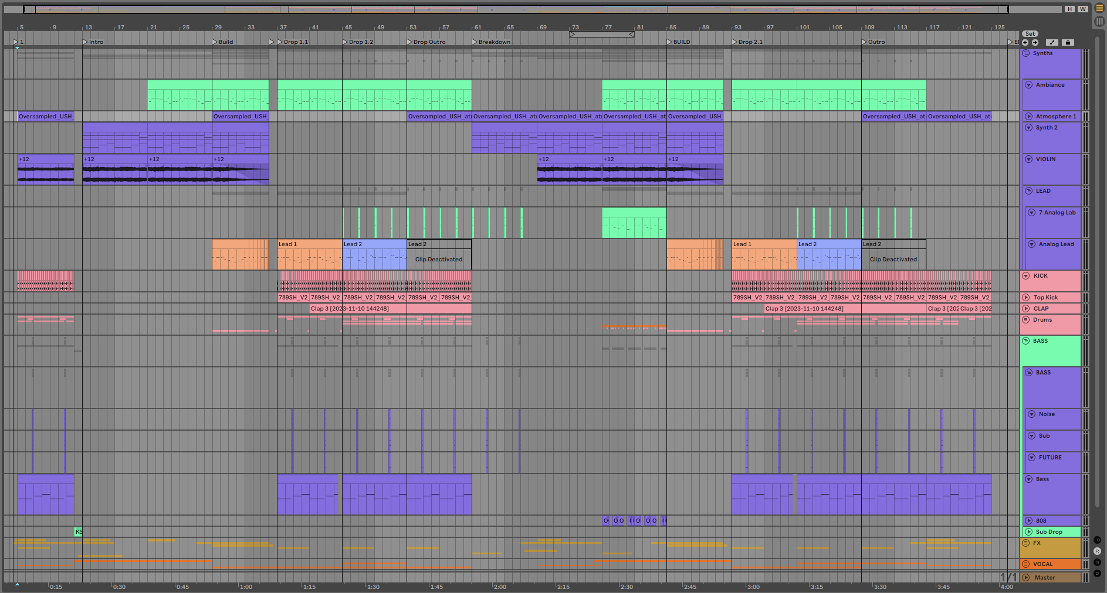Select the Master track name
The image size is (1107, 593).
(x=1045, y=578)
